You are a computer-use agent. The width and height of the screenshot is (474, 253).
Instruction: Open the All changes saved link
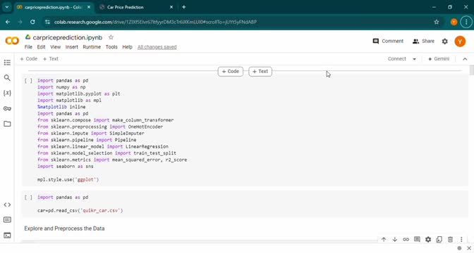tap(157, 47)
